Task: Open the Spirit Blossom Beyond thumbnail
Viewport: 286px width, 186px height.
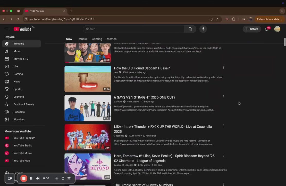Action: pos(88,166)
